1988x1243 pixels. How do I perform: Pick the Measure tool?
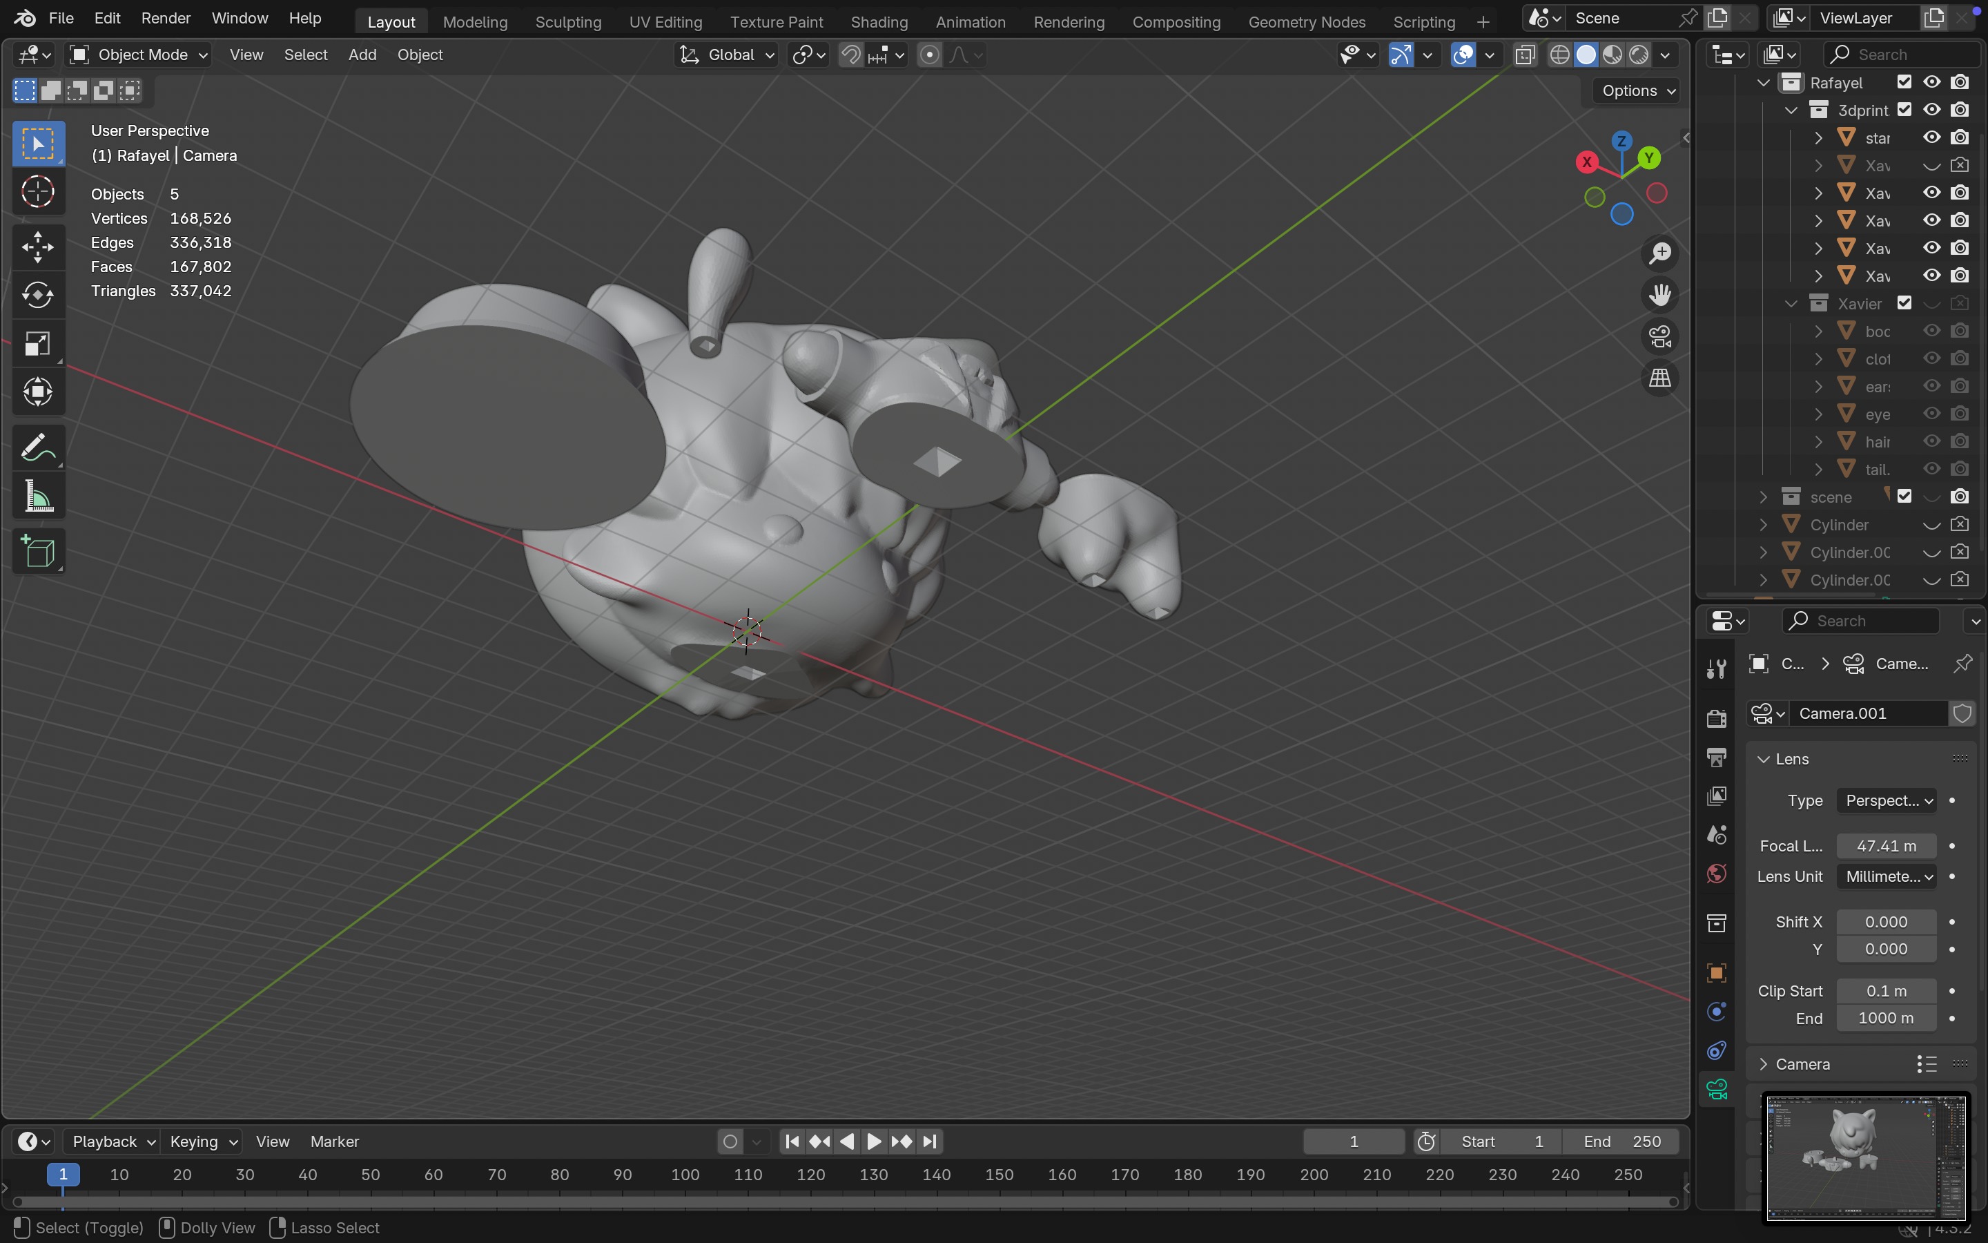tap(38, 496)
